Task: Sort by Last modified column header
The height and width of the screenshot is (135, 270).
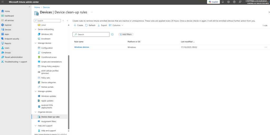Action: [187, 42]
